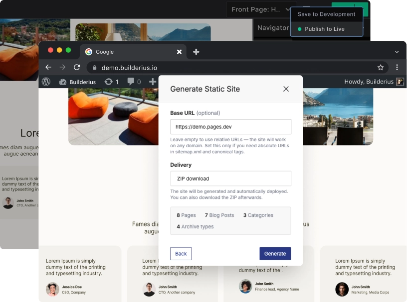Click the updates icon showing 1

111,82
